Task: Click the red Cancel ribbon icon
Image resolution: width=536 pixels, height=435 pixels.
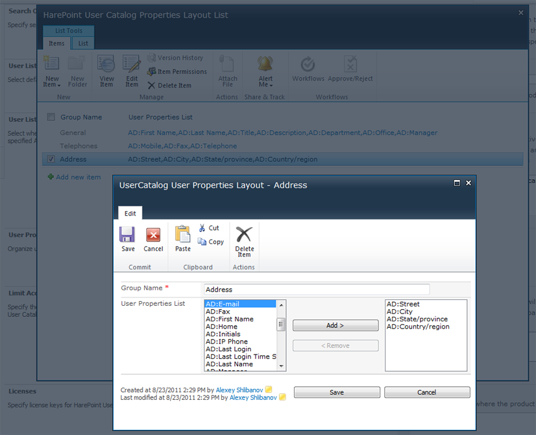Action: [153, 235]
